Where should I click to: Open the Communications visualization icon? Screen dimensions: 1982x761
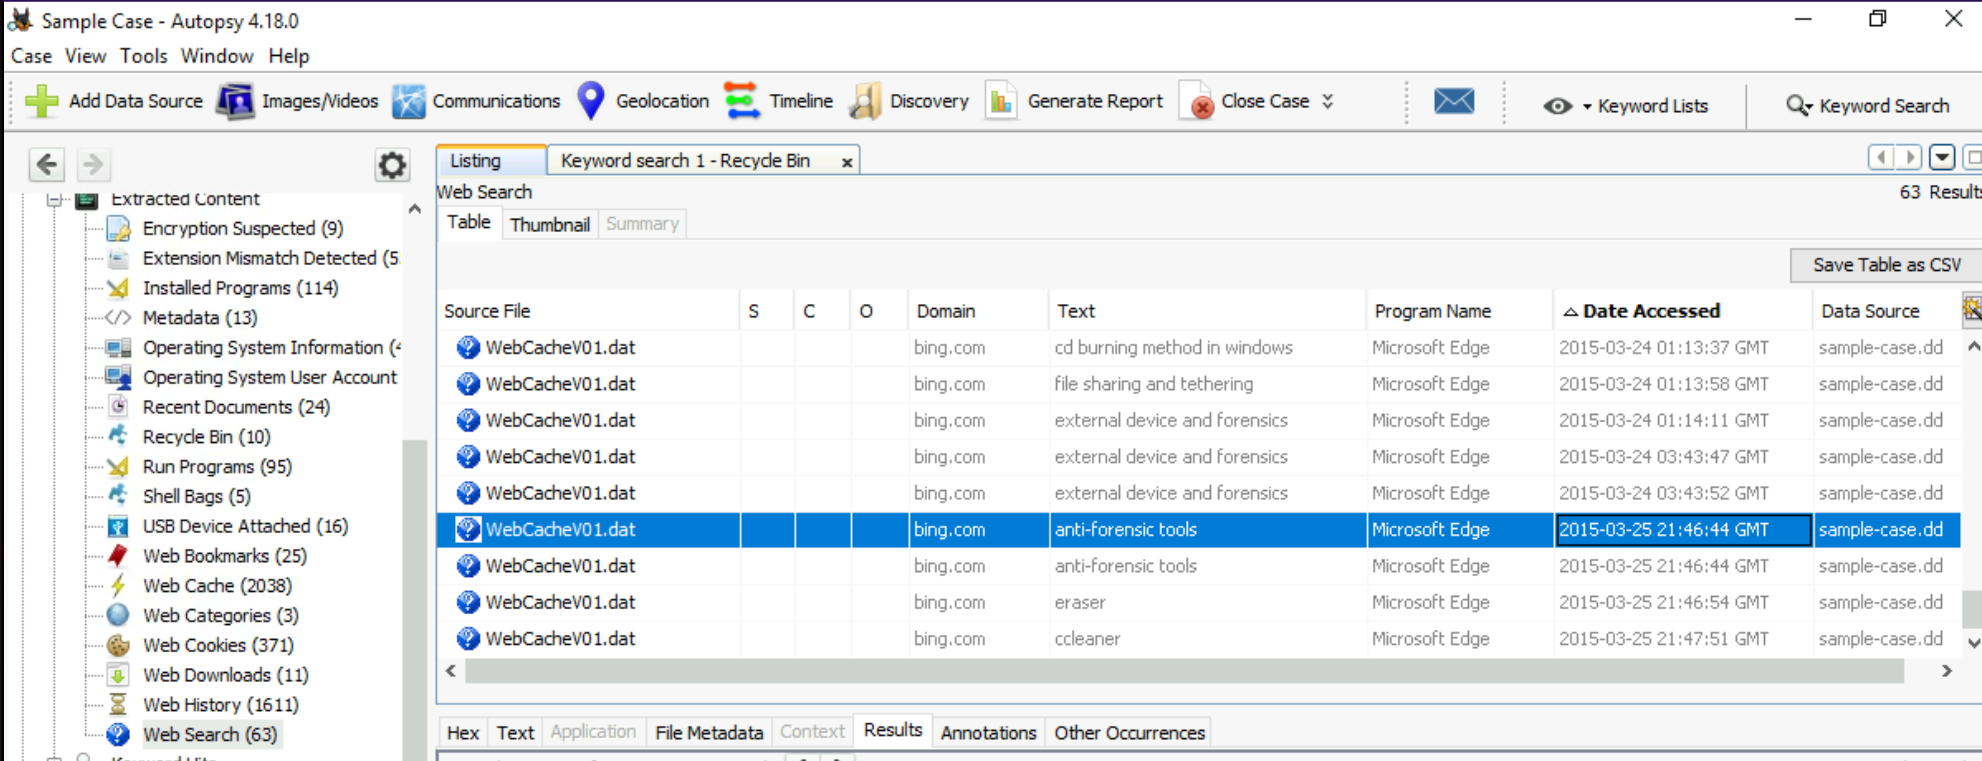pos(409,101)
